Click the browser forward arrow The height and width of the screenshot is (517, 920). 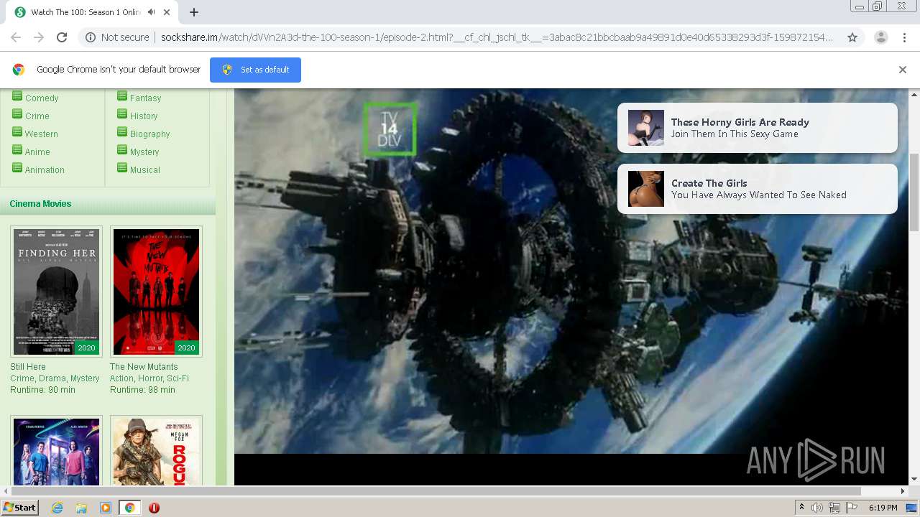click(x=39, y=37)
